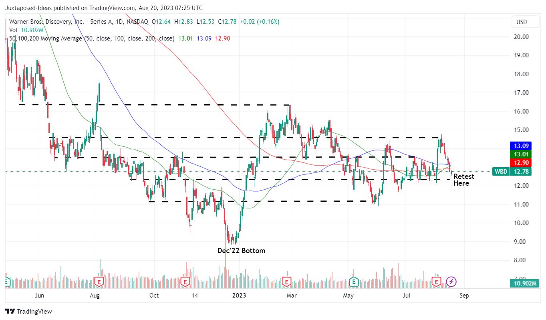Click the Jun label on the time axis

point(39,296)
